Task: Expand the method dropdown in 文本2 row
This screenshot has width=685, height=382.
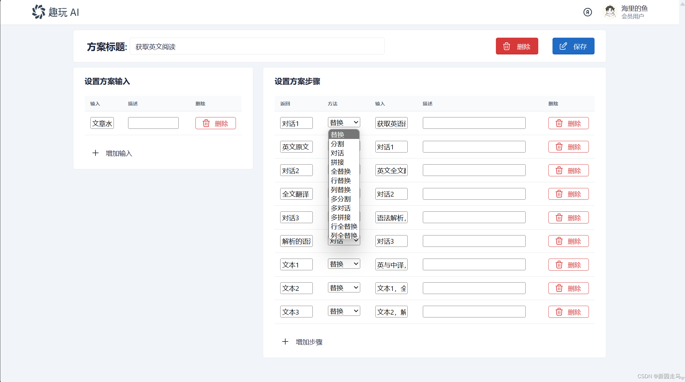Action: coord(344,288)
